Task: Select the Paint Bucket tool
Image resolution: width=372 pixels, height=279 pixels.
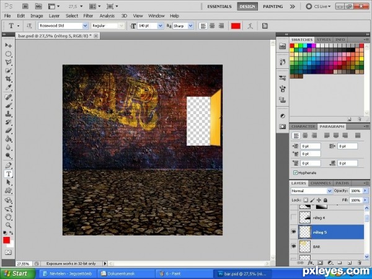Action: (x=8, y=139)
